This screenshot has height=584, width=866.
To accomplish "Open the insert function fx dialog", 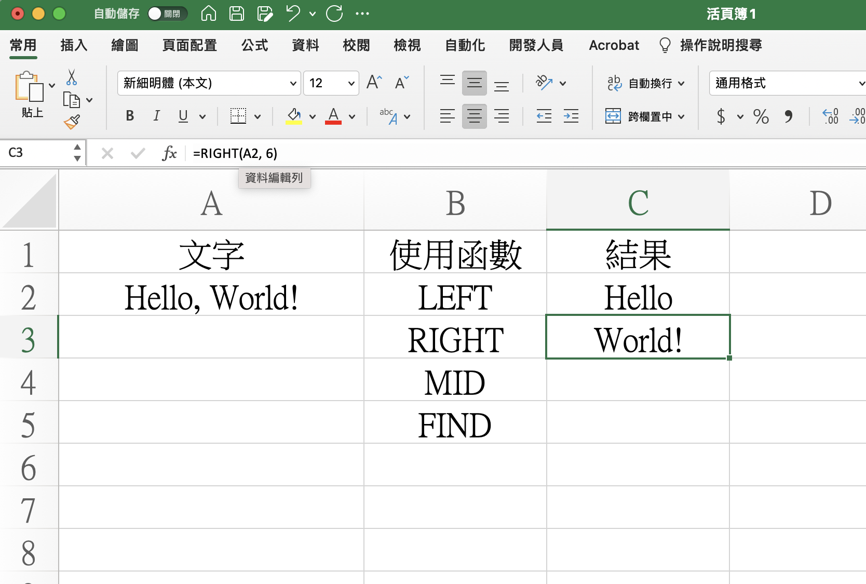I will [169, 153].
